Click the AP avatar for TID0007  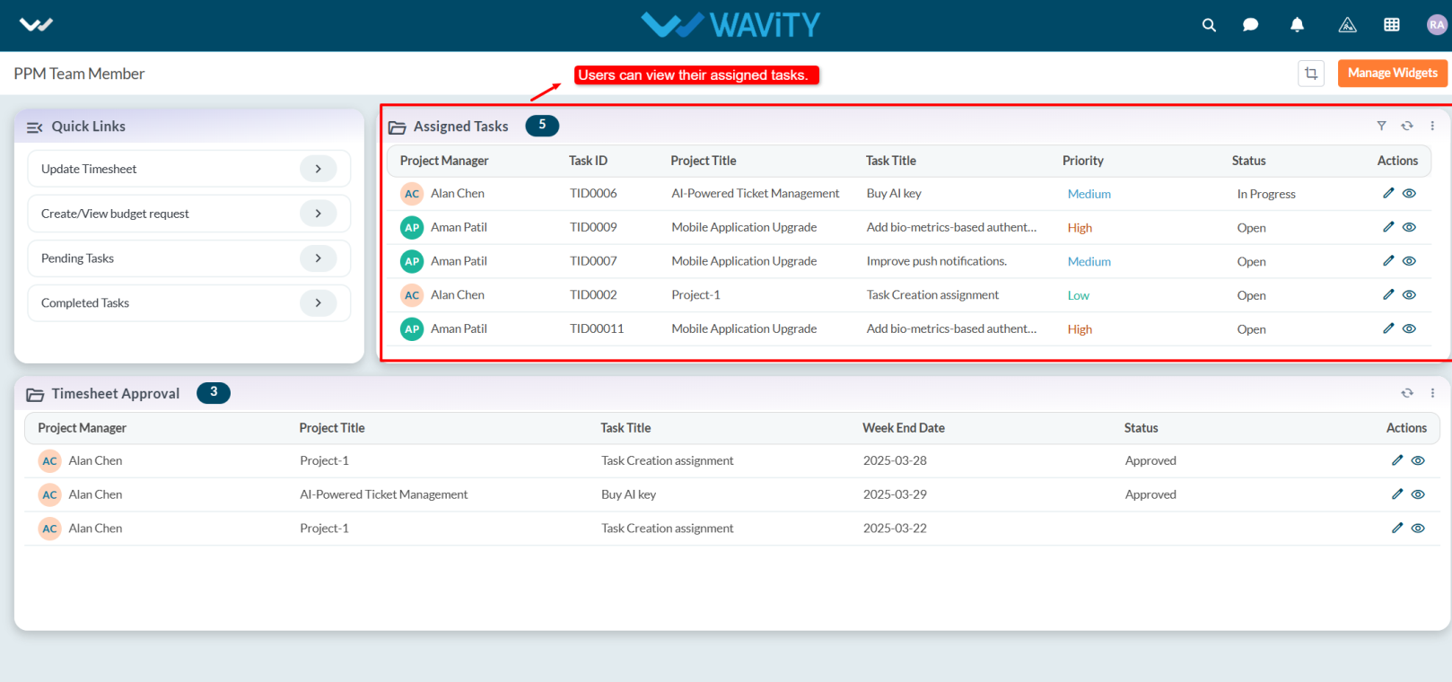pos(412,261)
